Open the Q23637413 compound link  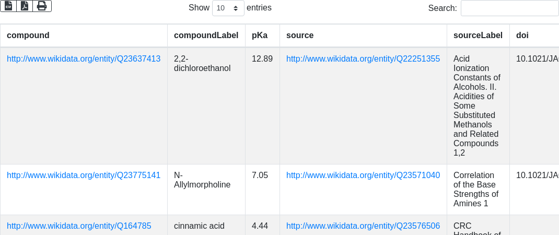(x=84, y=58)
